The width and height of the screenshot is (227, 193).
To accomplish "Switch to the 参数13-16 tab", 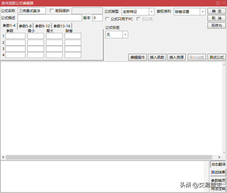I will click(x=62, y=26).
